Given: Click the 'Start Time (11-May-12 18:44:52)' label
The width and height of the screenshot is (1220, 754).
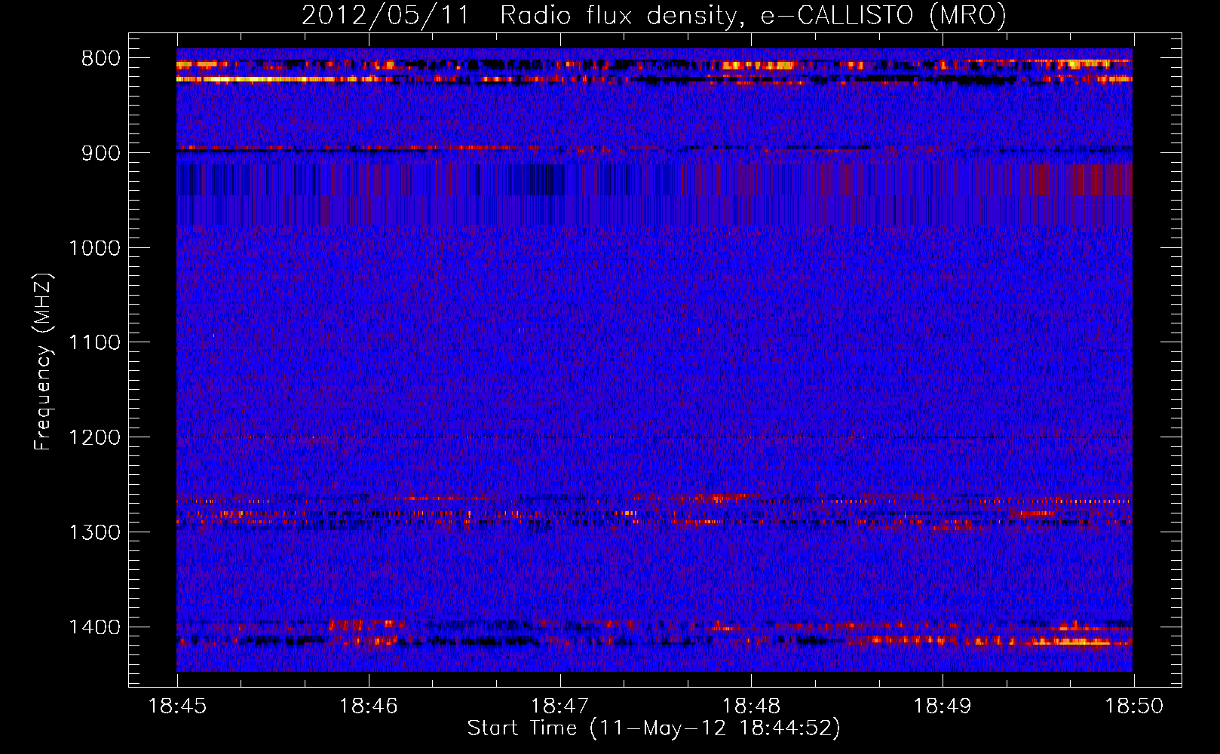Looking at the screenshot, I should point(654,728).
